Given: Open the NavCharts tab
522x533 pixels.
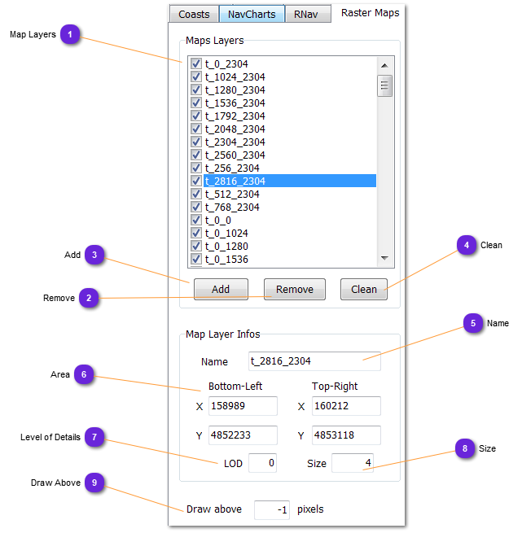Looking at the screenshot, I should [x=251, y=14].
